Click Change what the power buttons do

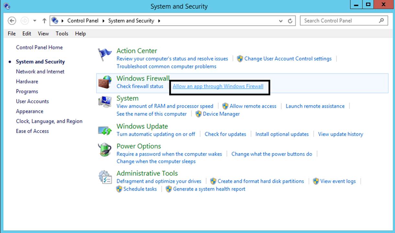point(272,154)
